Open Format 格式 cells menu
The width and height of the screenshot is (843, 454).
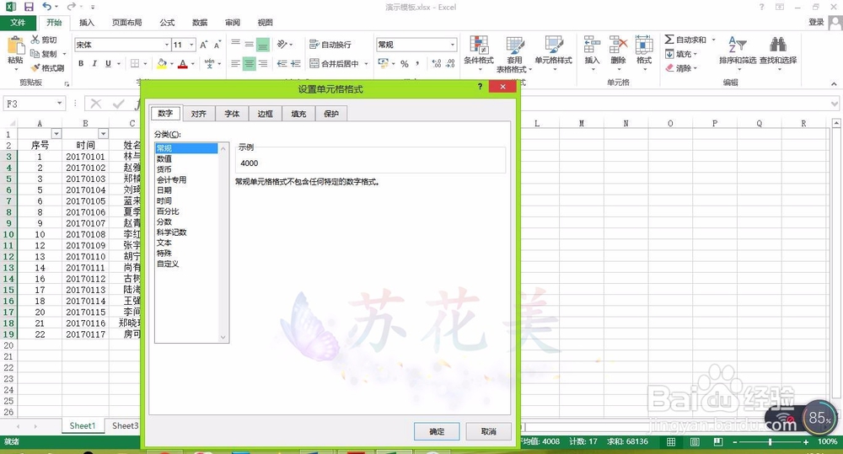point(644,54)
